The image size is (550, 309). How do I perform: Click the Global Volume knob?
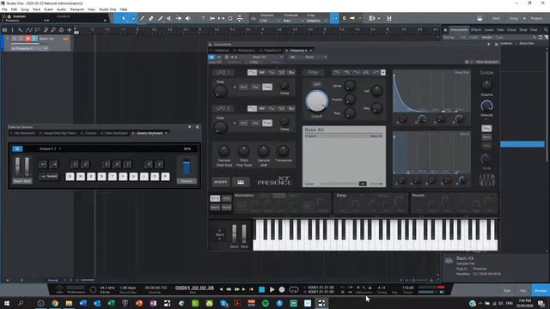click(x=486, y=85)
